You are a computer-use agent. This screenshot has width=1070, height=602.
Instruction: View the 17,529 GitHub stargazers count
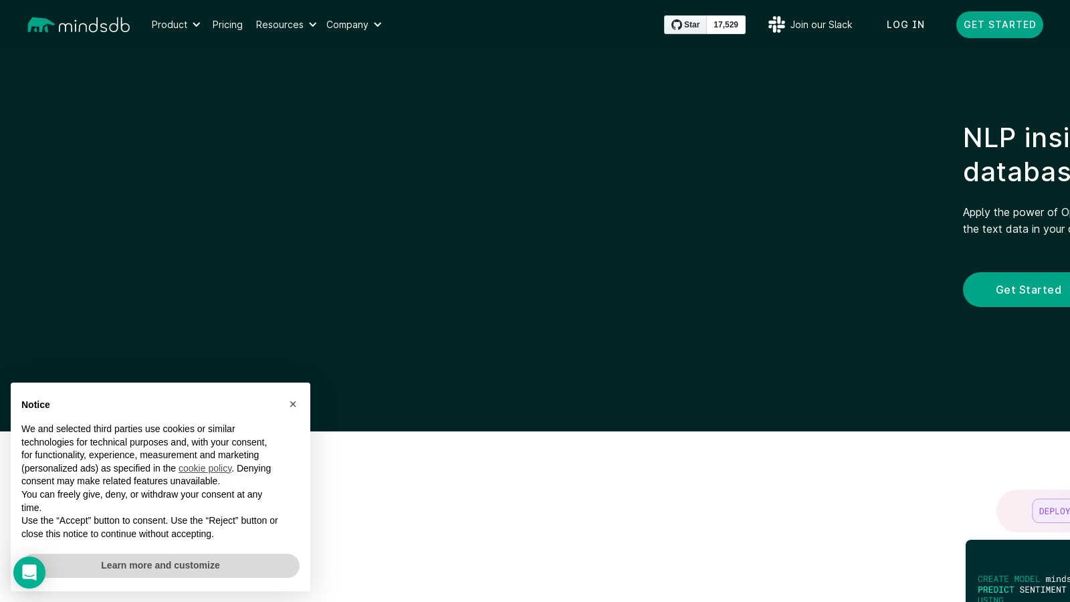[x=726, y=25]
